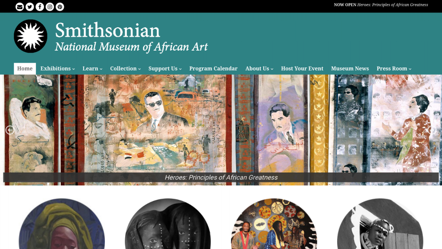The width and height of the screenshot is (442, 249).
Task: Visit the Twitter social icon
Action: pos(30,7)
